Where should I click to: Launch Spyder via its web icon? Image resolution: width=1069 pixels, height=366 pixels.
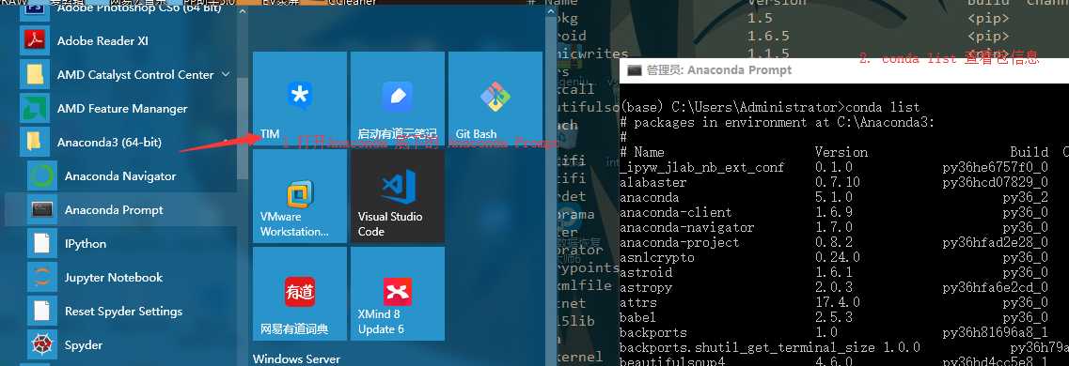click(x=42, y=345)
